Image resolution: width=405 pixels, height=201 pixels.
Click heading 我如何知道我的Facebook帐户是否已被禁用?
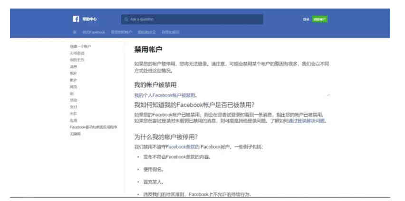click(194, 105)
